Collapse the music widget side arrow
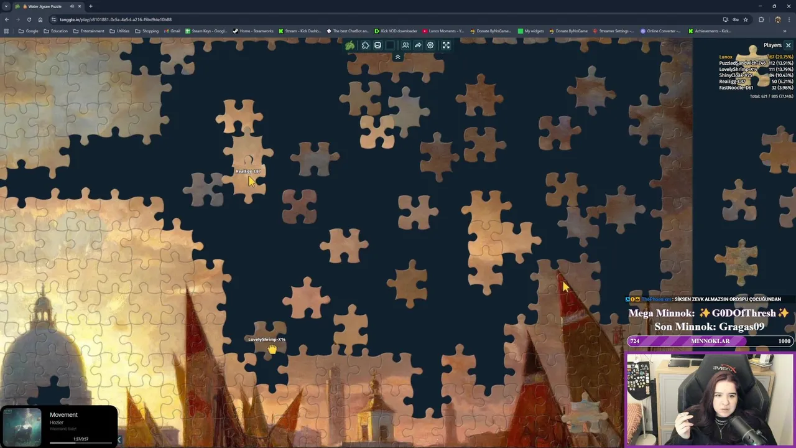 119,440
